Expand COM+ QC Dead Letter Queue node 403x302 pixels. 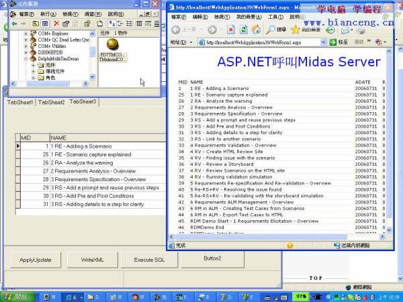pyautogui.click(x=26, y=40)
